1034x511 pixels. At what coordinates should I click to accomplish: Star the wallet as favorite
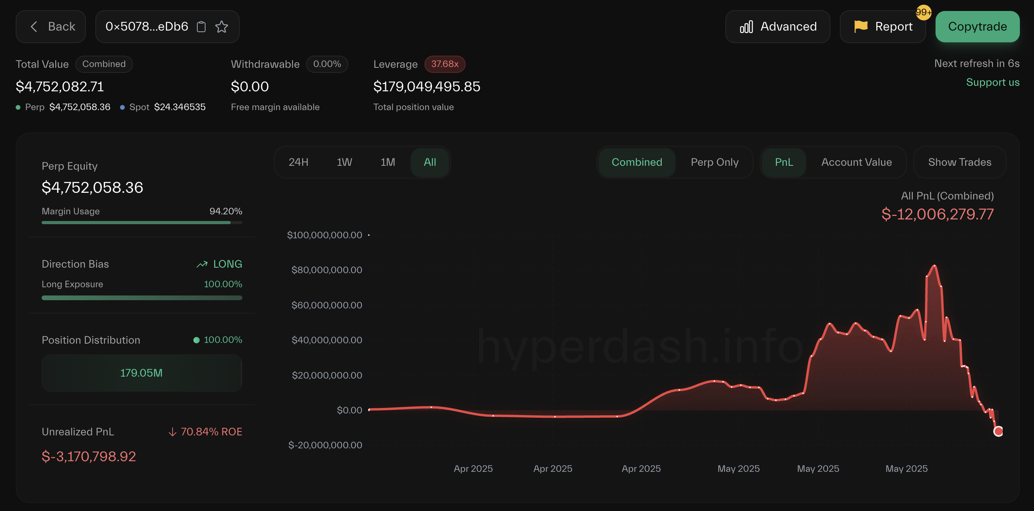222,27
